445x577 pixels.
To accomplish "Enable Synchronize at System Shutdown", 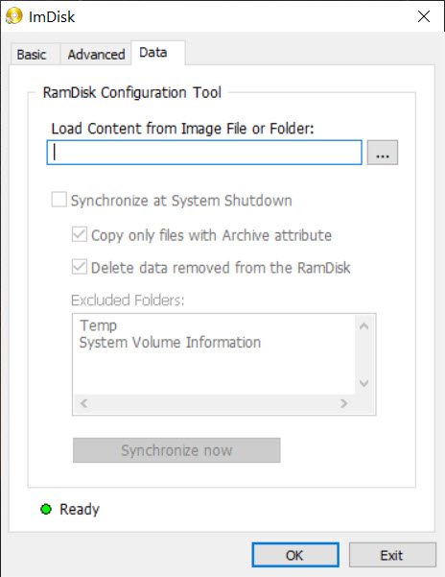I will point(59,200).
